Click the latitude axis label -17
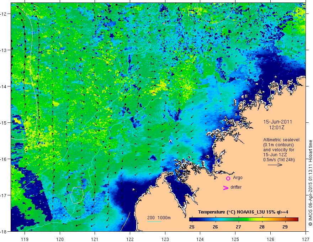This screenshot has width=313, height=242. tap(4, 195)
